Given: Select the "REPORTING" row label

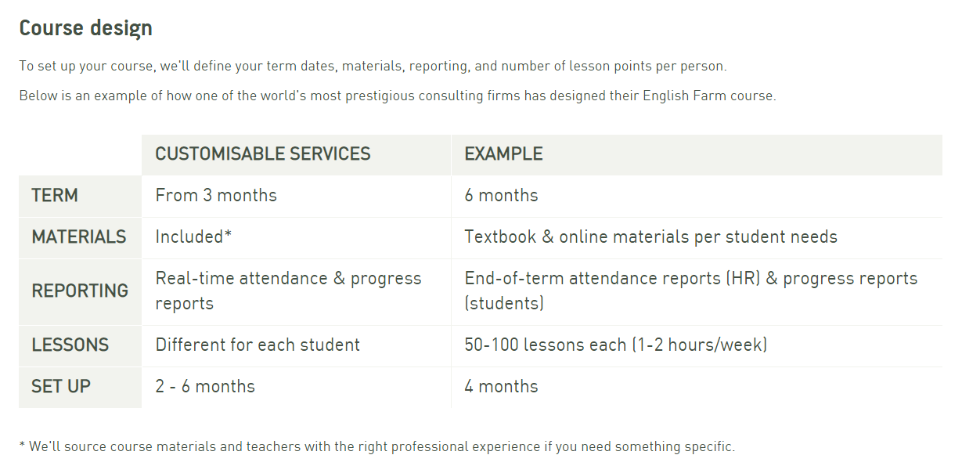Looking at the screenshot, I should click(80, 291).
